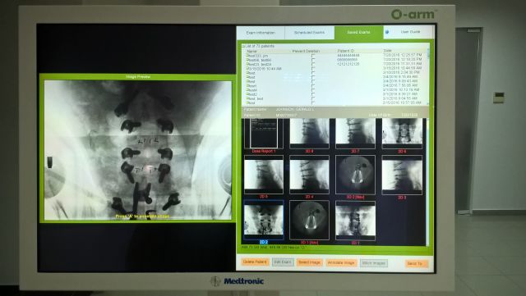Check Prevent Deletion for patient test1
This screenshot has height=296, width=526.
click(313, 86)
